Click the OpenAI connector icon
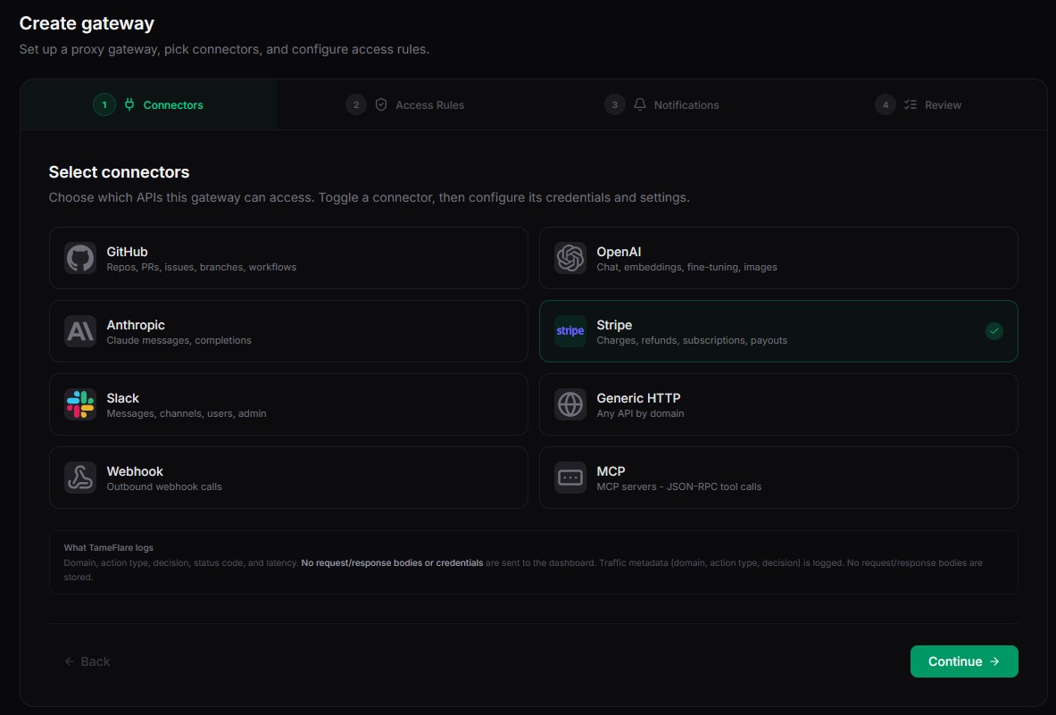The height and width of the screenshot is (715, 1056). point(570,258)
